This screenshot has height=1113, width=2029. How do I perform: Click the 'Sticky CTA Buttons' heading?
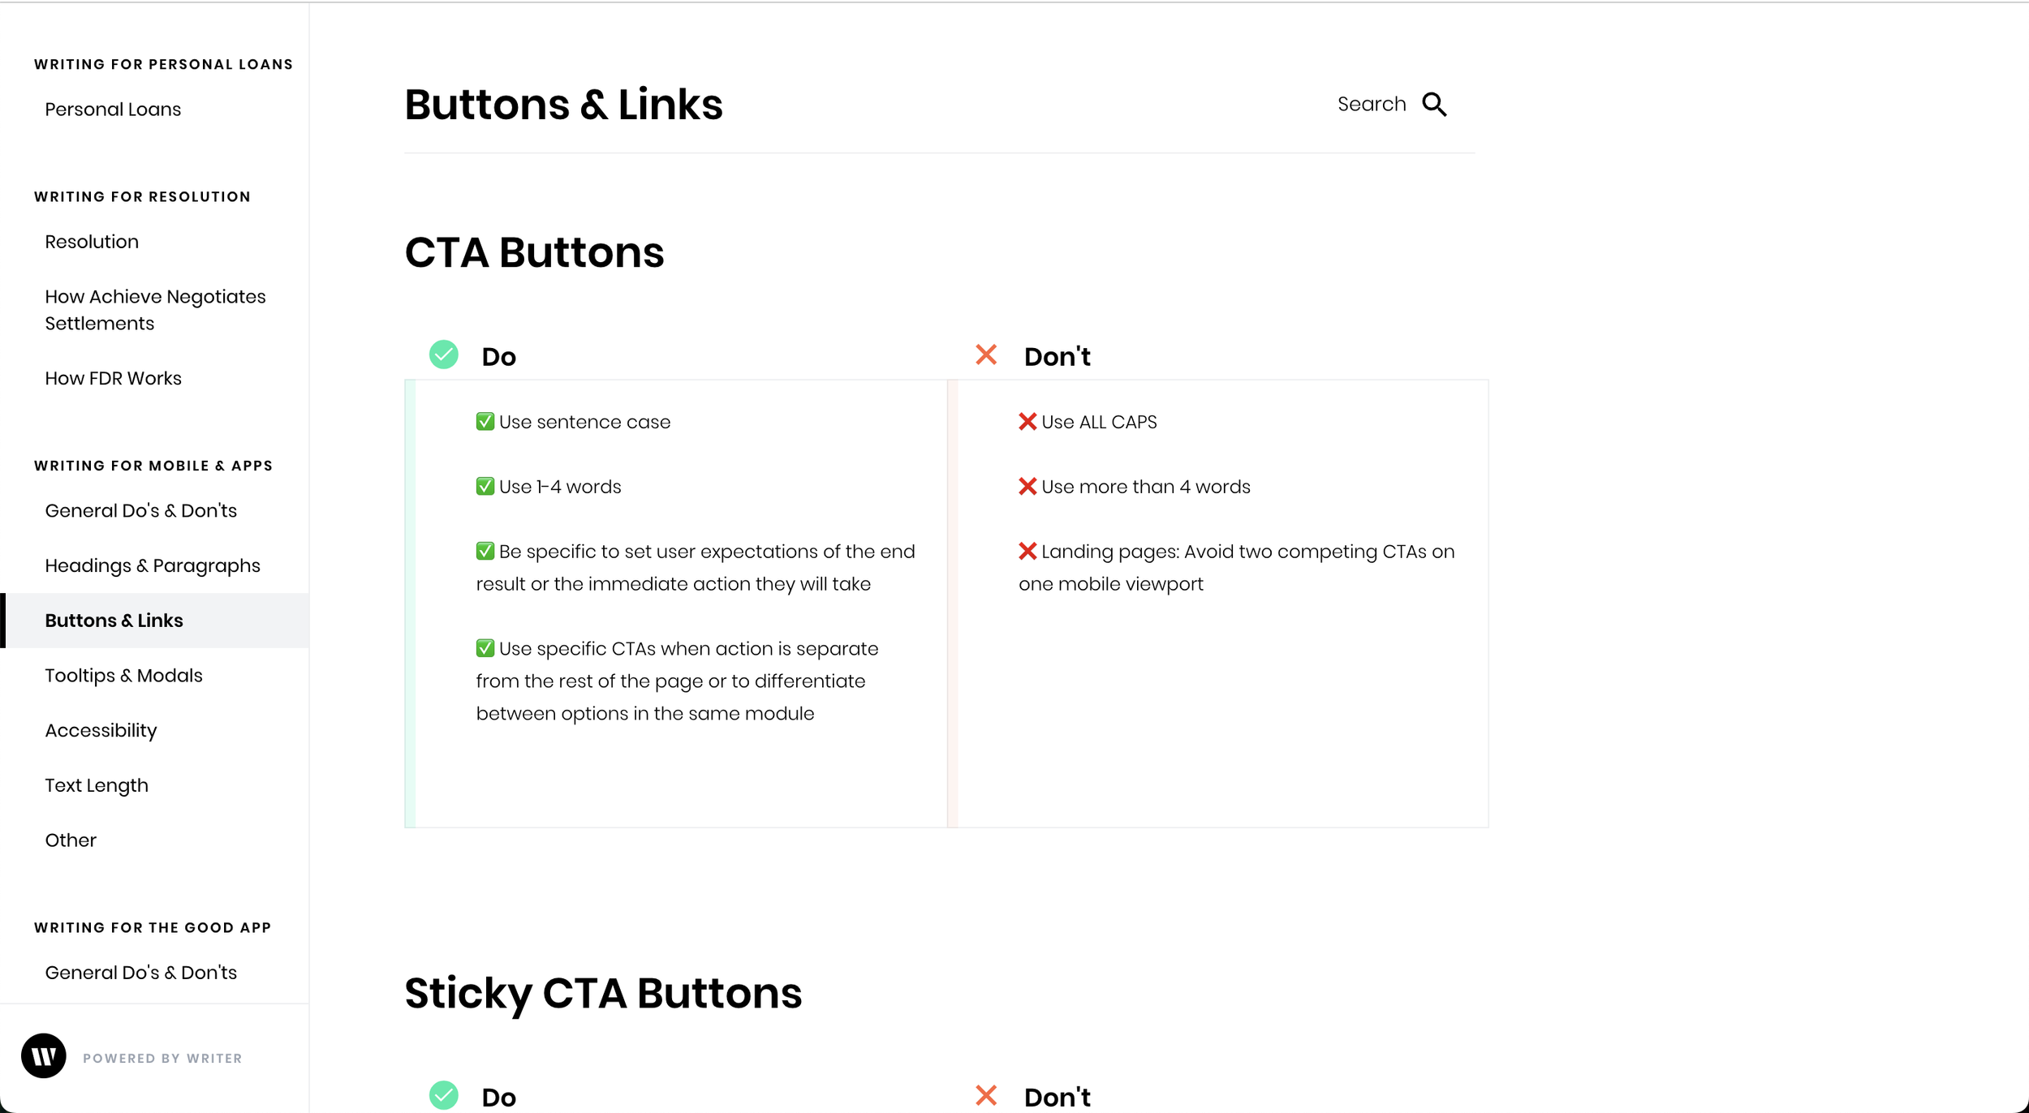pyautogui.click(x=603, y=994)
